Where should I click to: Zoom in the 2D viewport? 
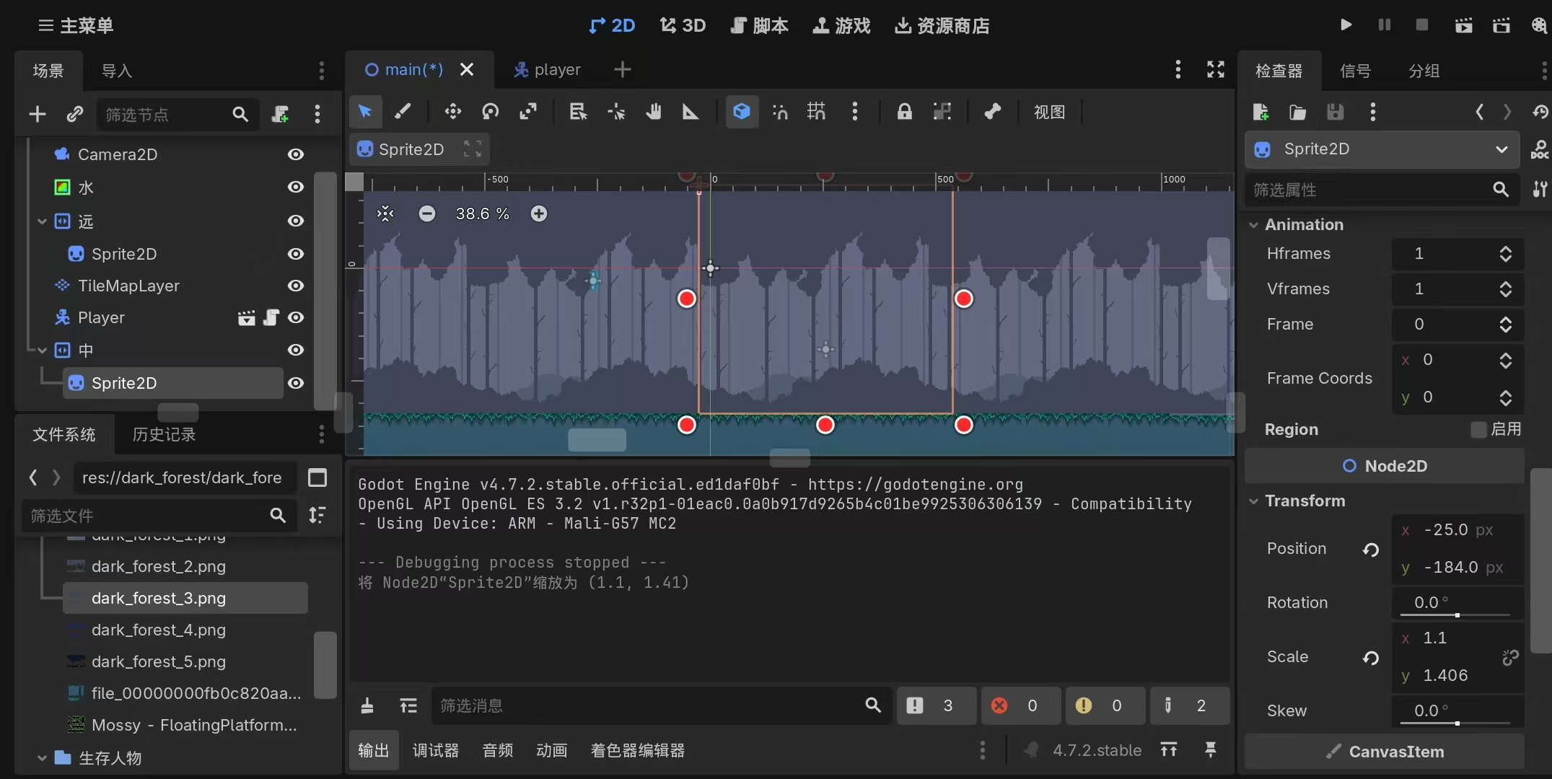tap(539, 214)
